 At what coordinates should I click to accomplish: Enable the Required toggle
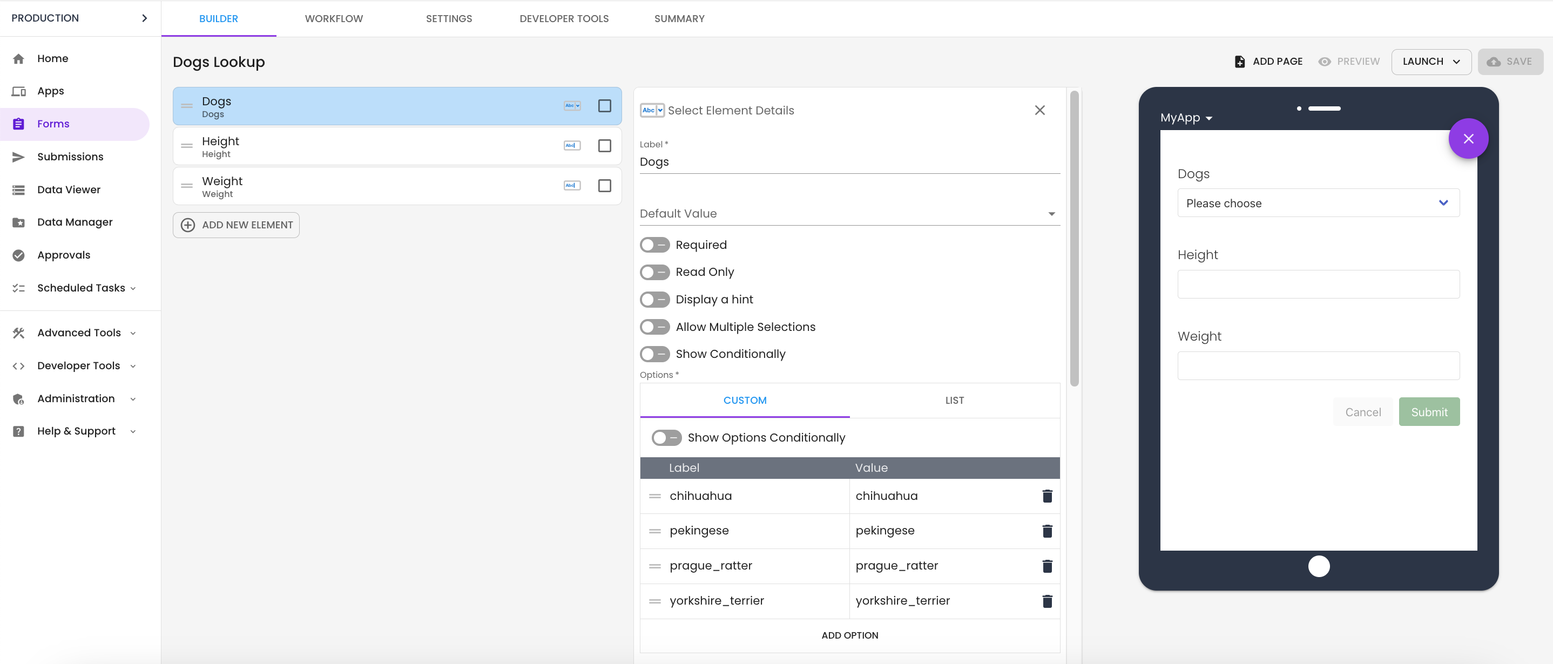[x=654, y=245]
